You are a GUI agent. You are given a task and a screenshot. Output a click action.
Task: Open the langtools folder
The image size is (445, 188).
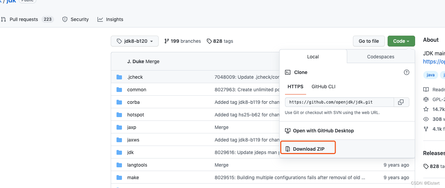(137, 165)
